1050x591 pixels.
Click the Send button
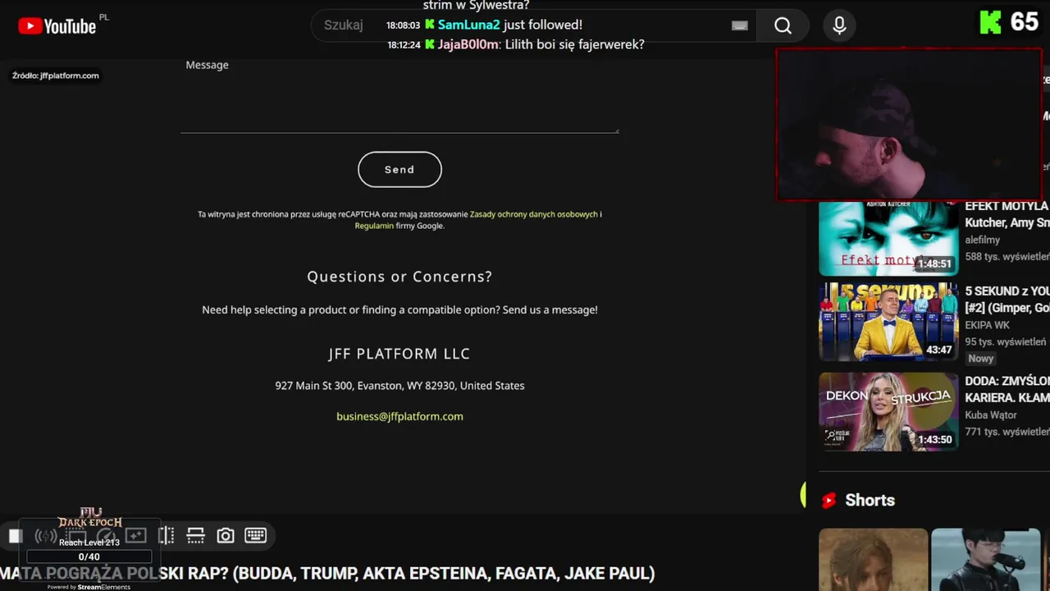point(399,169)
